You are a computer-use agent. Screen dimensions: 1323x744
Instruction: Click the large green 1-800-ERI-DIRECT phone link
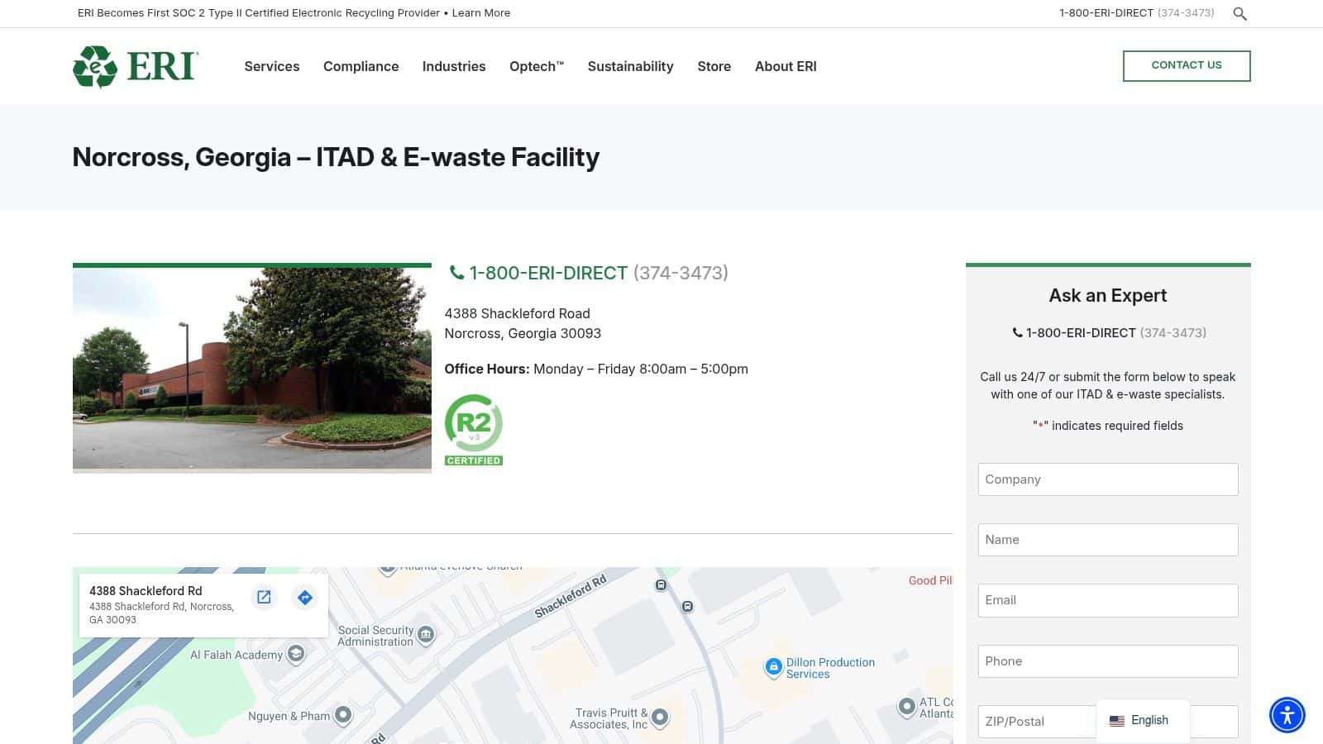pyautogui.click(x=599, y=273)
